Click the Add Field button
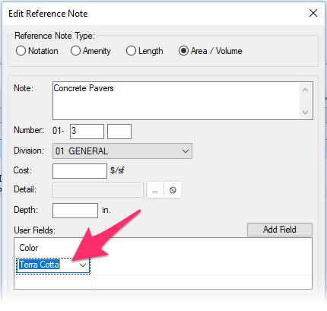The height and width of the screenshot is (311, 327). pos(280,230)
